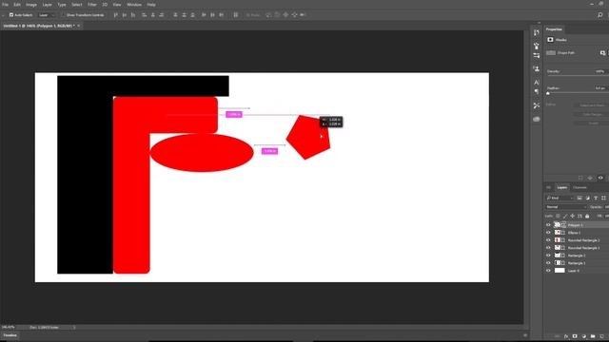Image resolution: width=609 pixels, height=342 pixels.
Task: Toggle mask visibility eye in Properties footer
Action: (600, 178)
